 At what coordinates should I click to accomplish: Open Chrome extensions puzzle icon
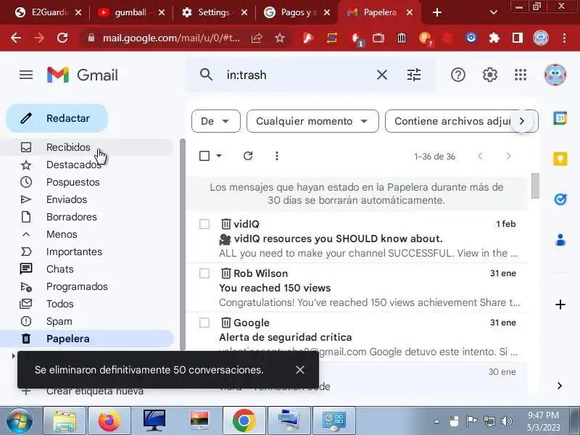click(494, 38)
